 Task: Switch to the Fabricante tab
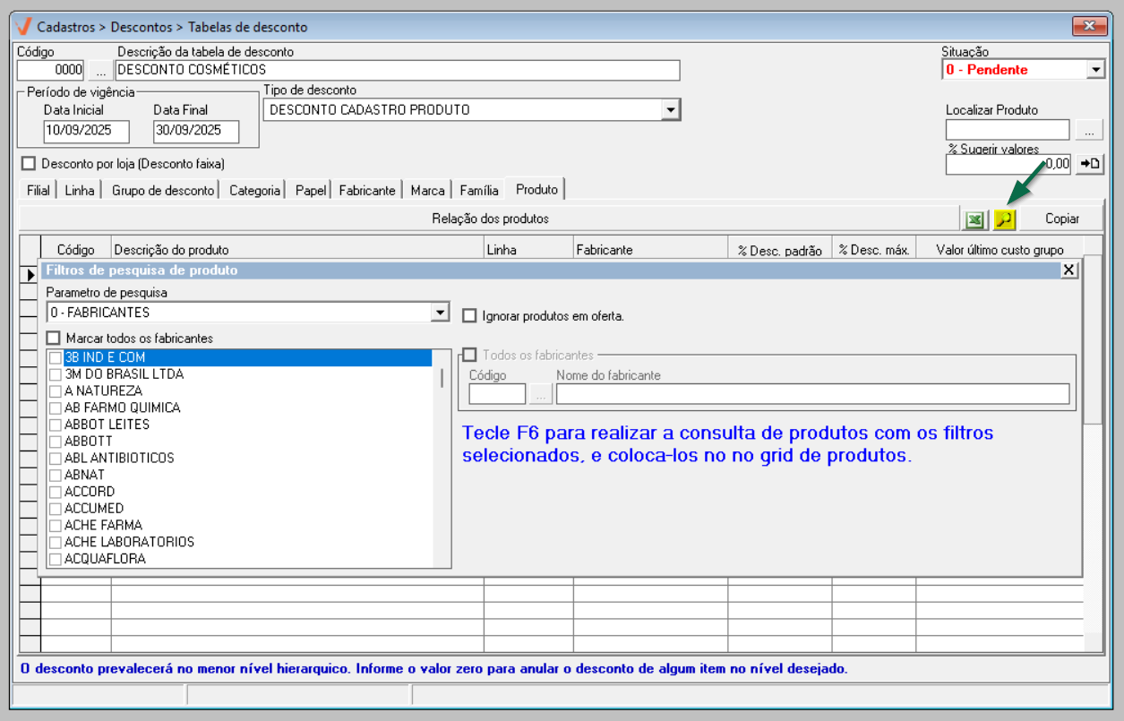367,191
